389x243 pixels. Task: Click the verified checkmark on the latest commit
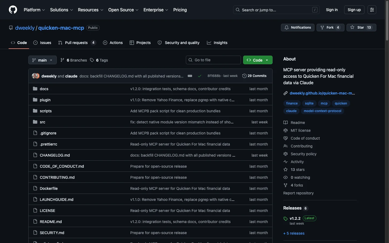[200, 76]
